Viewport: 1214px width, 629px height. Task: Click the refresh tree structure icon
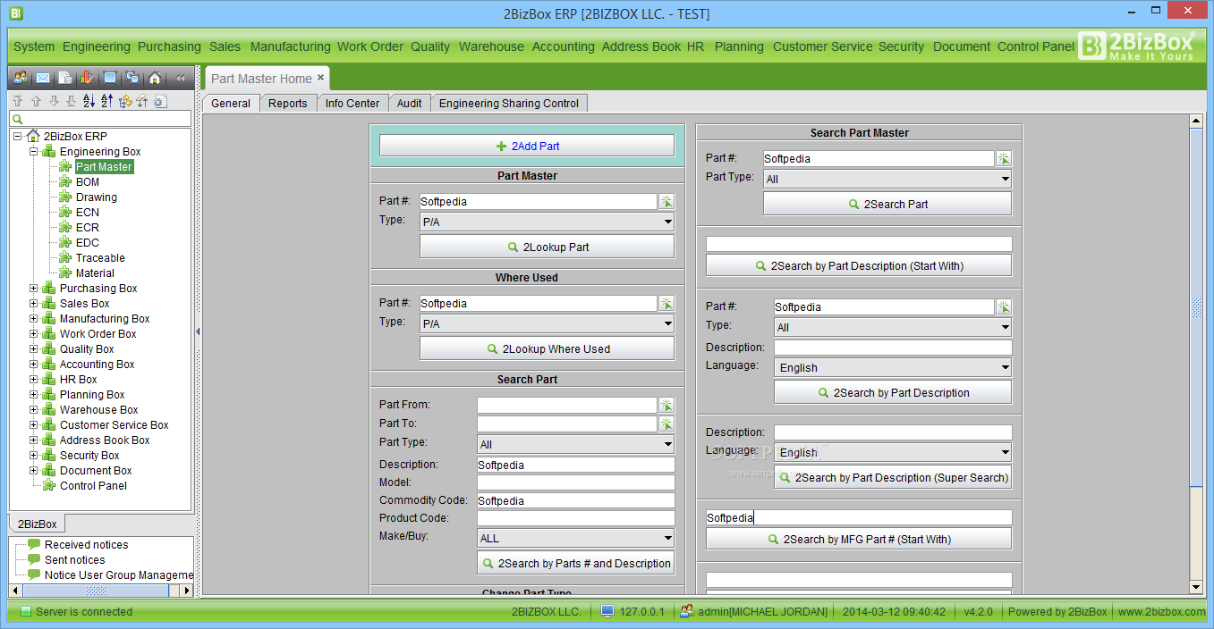(x=125, y=101)
